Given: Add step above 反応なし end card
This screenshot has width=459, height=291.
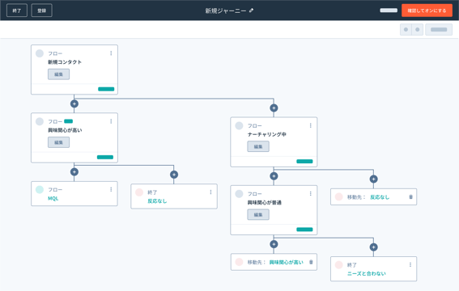Looking at the screenshot, I should point(174,175).
